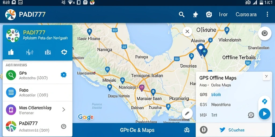This screenshot has width=275, height=137.
Task: Tap the Offline Terbails map label
Action: tap(239, 57)
